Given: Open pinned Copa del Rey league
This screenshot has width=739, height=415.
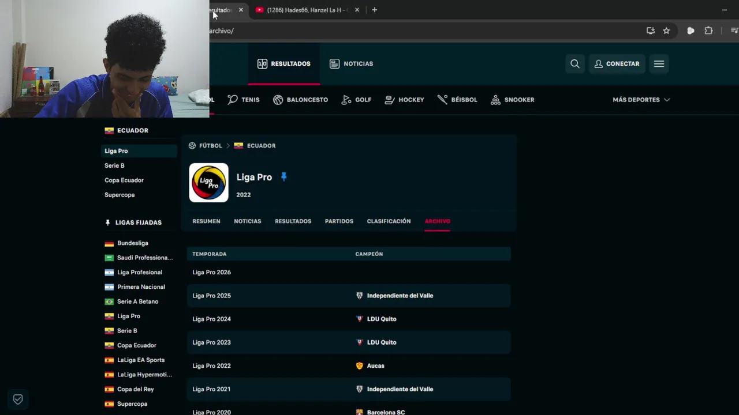Looking at the screenshot, I should (135, 390).
